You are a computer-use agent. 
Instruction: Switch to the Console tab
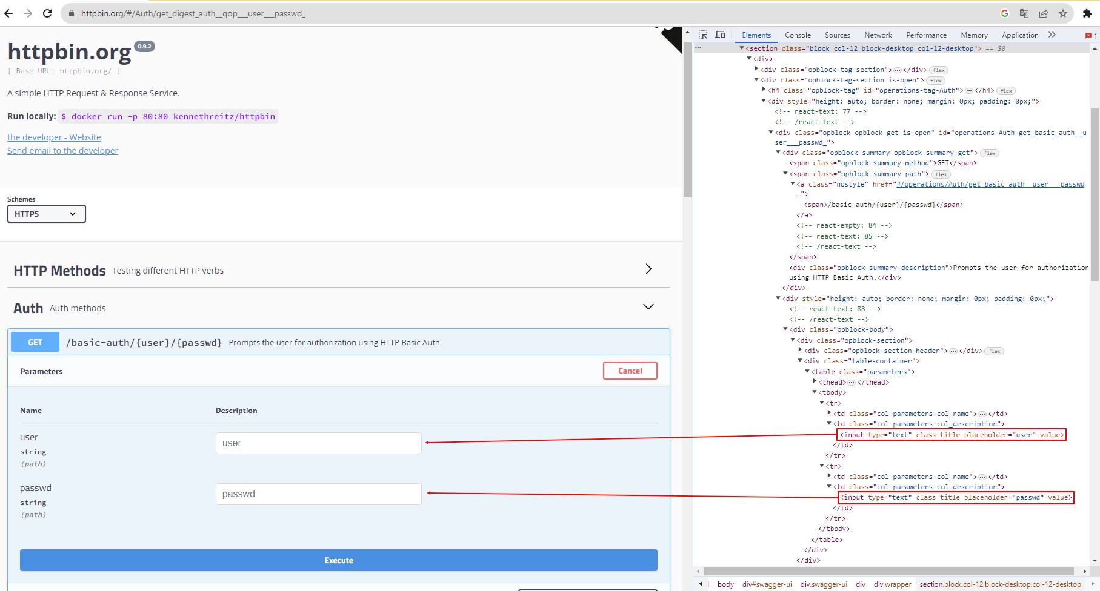point(798,35)
